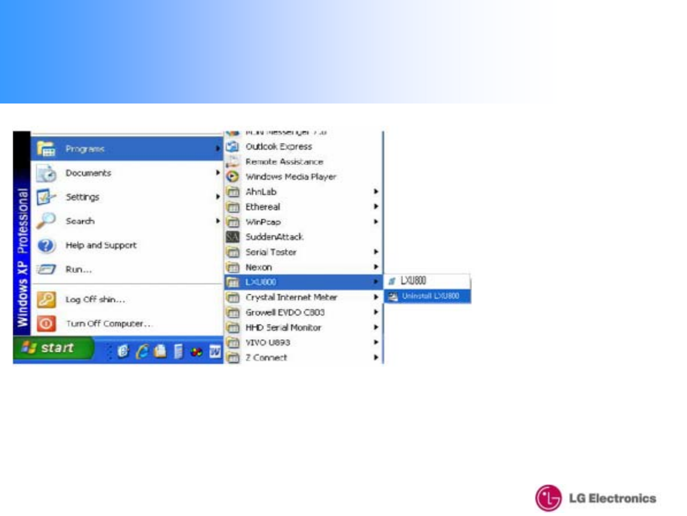Choose Uninstall LXU800 from the flyout
This screenshot has height=516, width=687.
(x=428, y=296)
